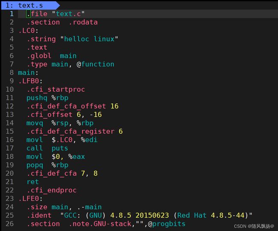Click the .cfi_def_cfa 7, 8 line
278x231 pixels.
pyautogui.click(x=62, y=173)
